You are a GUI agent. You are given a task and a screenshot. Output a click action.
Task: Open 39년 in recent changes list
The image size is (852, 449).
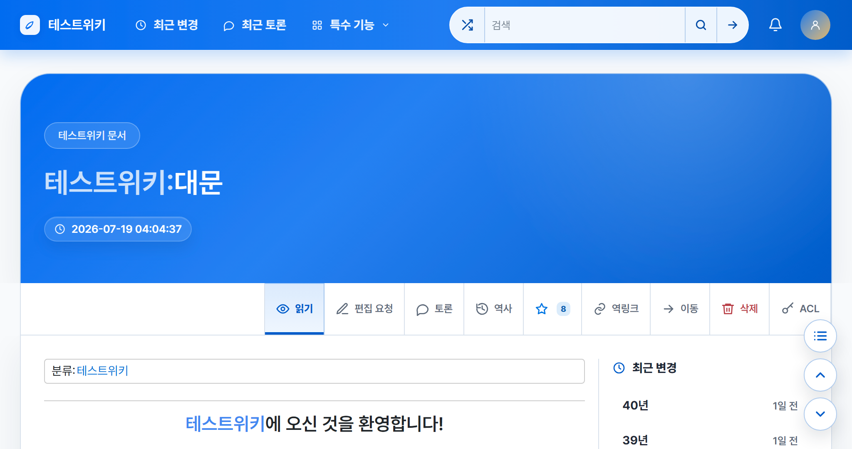(x=635, y=440)
